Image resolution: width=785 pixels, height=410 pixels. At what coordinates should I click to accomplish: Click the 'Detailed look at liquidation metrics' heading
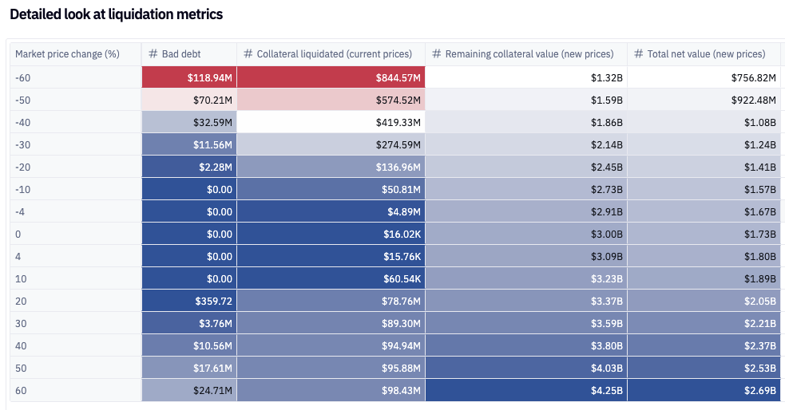click(117, 14)
